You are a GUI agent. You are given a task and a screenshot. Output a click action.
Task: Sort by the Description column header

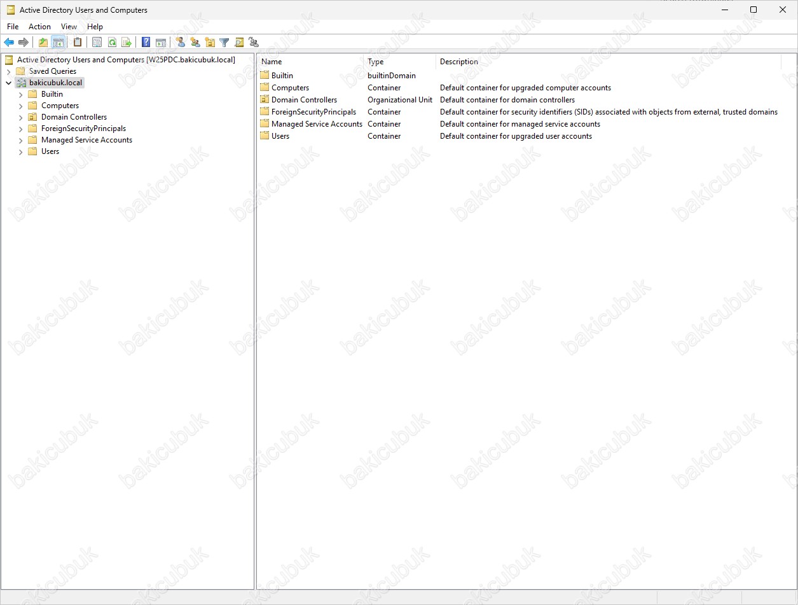(609, 62)
